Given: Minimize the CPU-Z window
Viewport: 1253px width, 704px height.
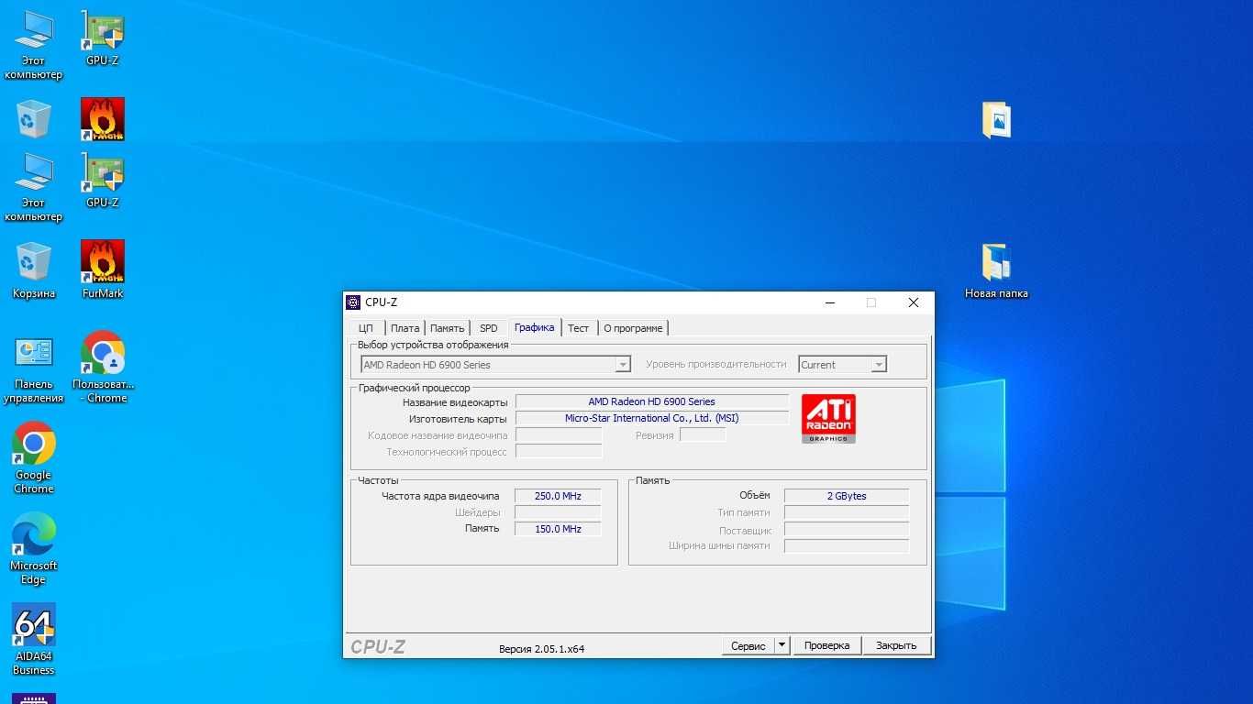Looking at the screenshot, I should pos(829,302).
